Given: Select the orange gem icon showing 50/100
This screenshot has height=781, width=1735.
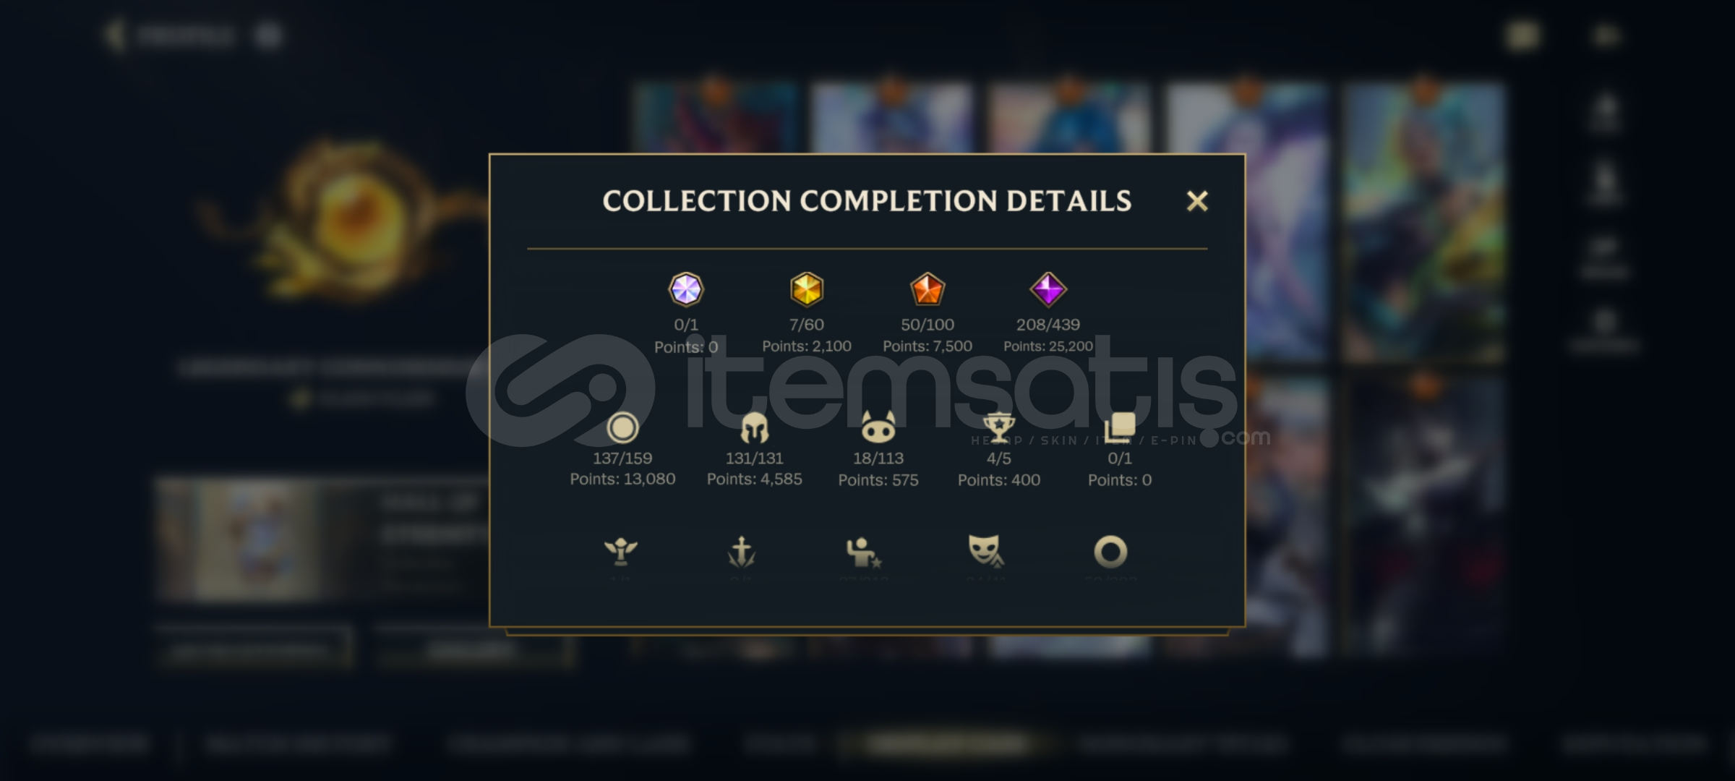Looking at the screenshot, I should tap(928, 289).
